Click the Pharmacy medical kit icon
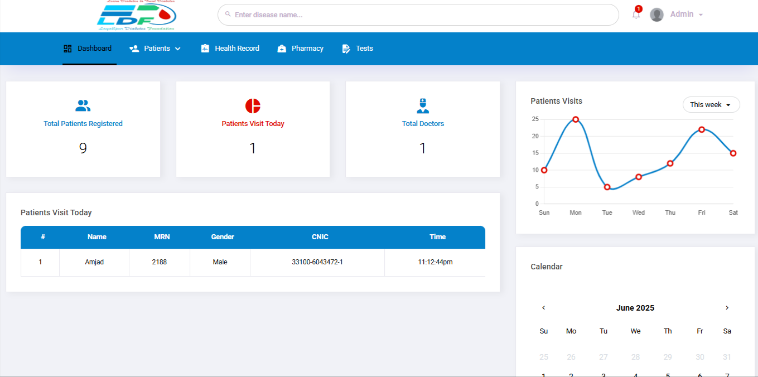The width and height of the screenshot is (758, 377). tap(282, 49)
